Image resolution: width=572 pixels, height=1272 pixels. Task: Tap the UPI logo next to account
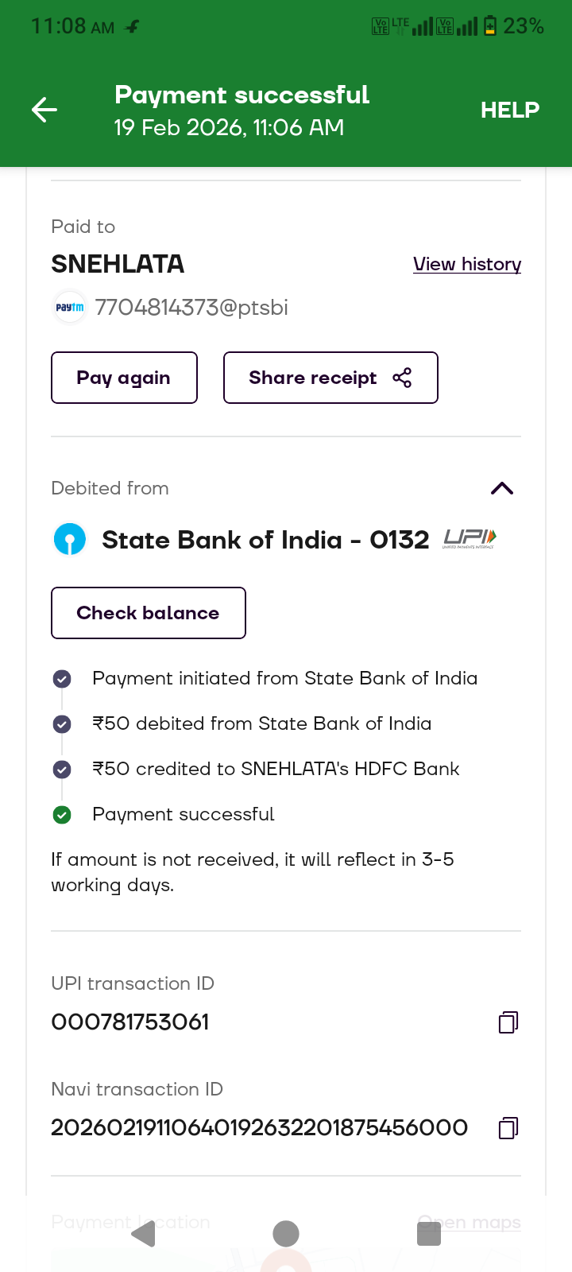point(470,539)
